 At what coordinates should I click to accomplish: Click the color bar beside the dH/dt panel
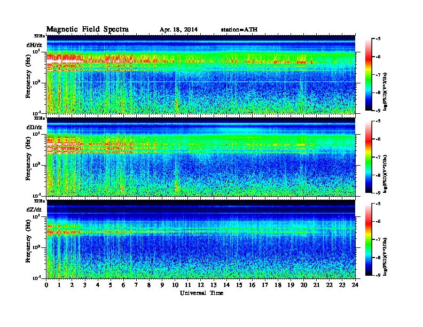click(x=369, y=75)
